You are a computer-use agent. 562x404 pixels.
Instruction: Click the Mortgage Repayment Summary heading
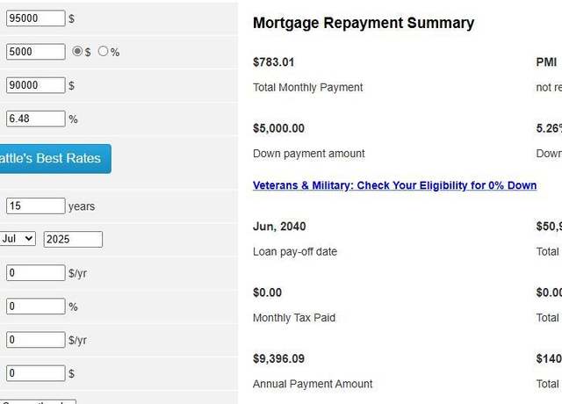point(364,23)
